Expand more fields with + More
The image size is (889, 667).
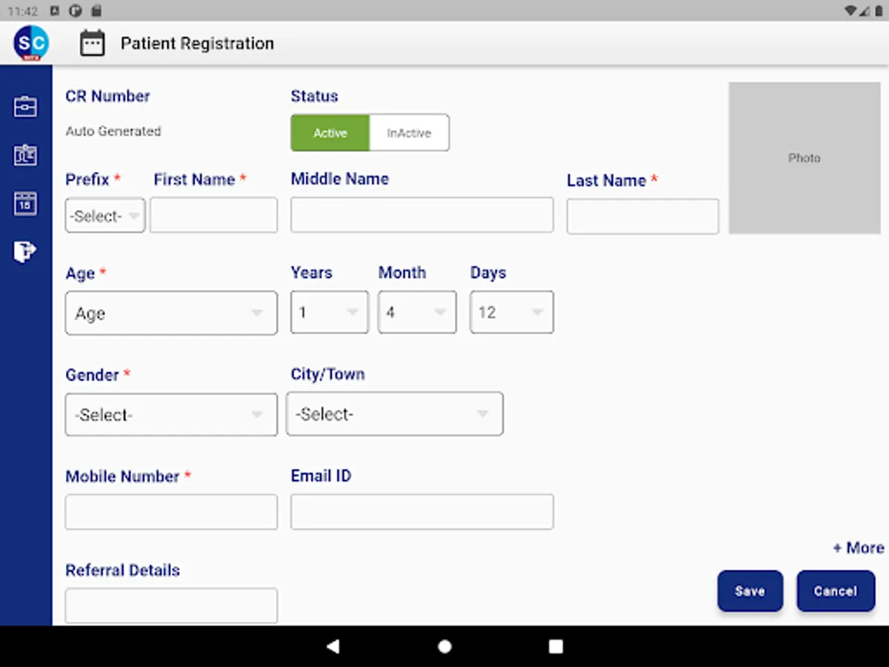tap(858, 548)
